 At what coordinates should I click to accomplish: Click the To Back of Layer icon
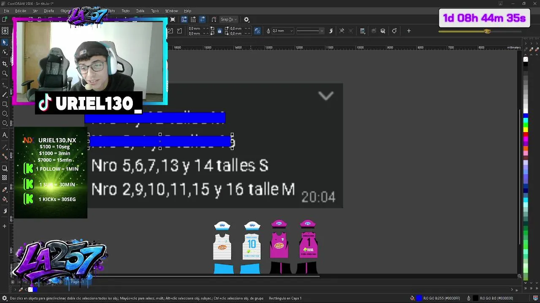(383, 31)
